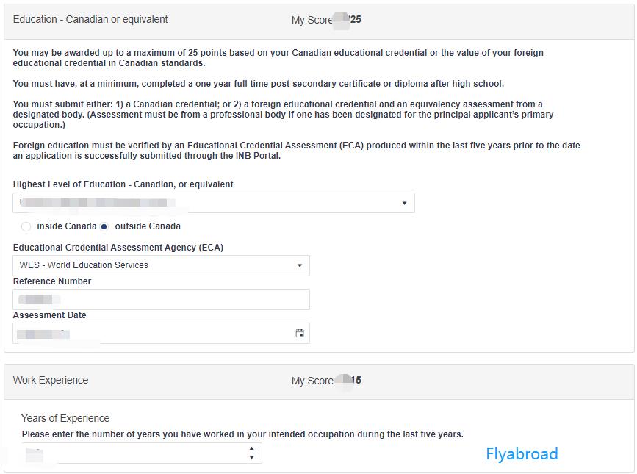Screen dimensions: 637x474
Task: Click the Assessment Date field label
Action: point(49,315)
